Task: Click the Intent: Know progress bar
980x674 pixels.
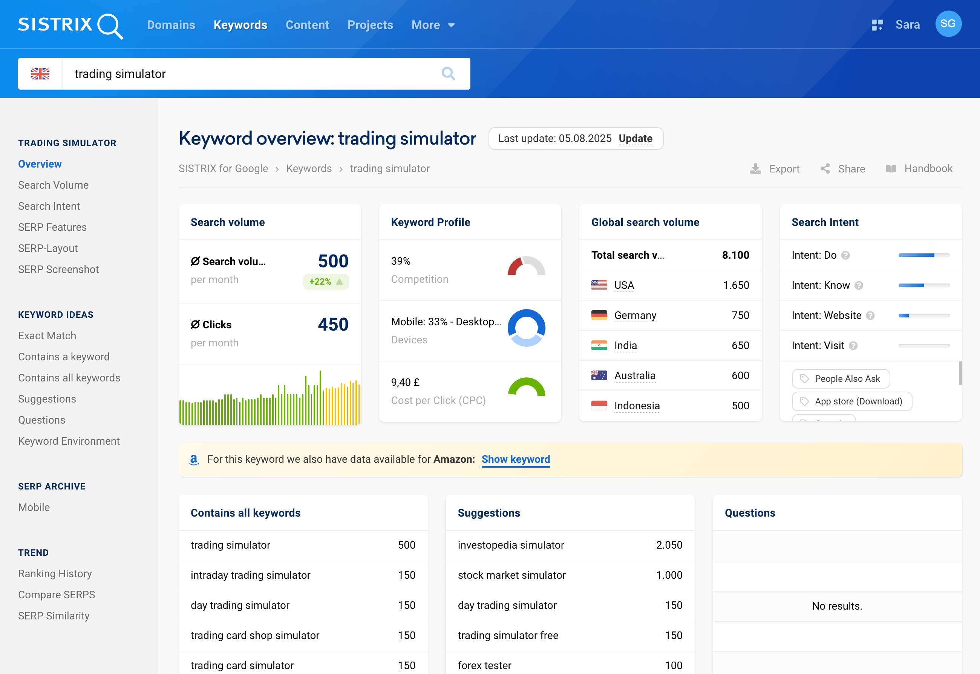Action: click(923, 285)
